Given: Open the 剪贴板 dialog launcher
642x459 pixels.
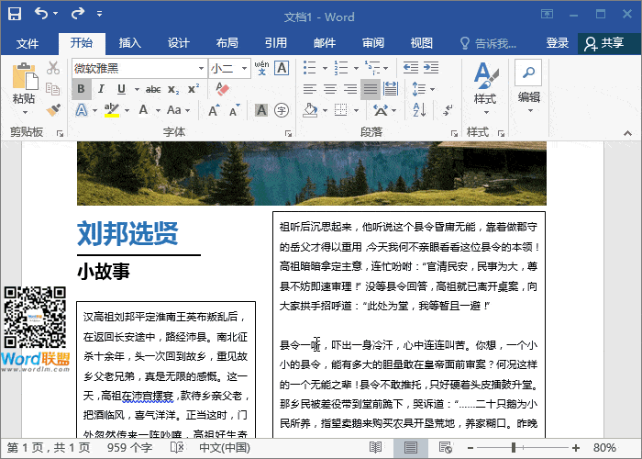Looking at the screenshot, I should [61, 133].
